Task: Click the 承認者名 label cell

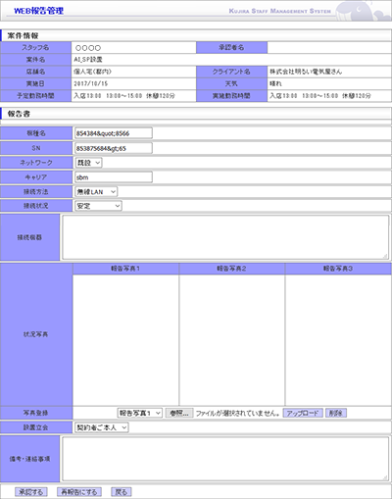Action: (x=231, y=47)
